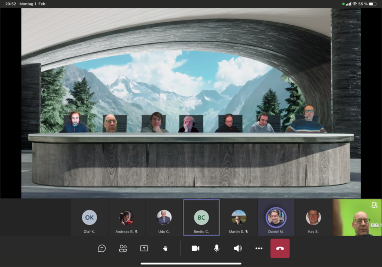382x267 pixels.
Task: Open the meeting chat icon
Action: tap(102, 248)
